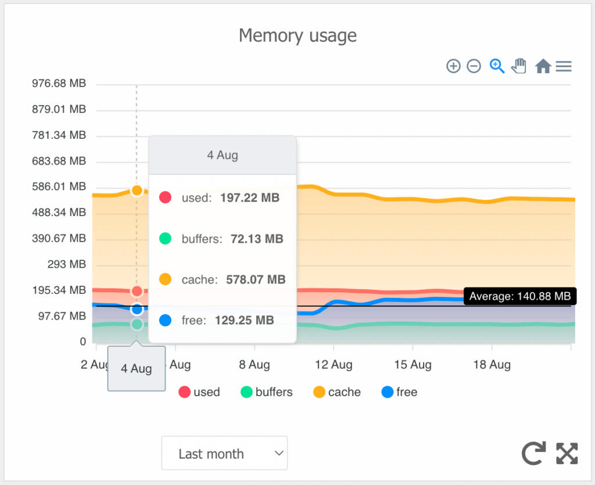
Task: Activate the selection zoom magnifier tool
Action: [497, 66]
